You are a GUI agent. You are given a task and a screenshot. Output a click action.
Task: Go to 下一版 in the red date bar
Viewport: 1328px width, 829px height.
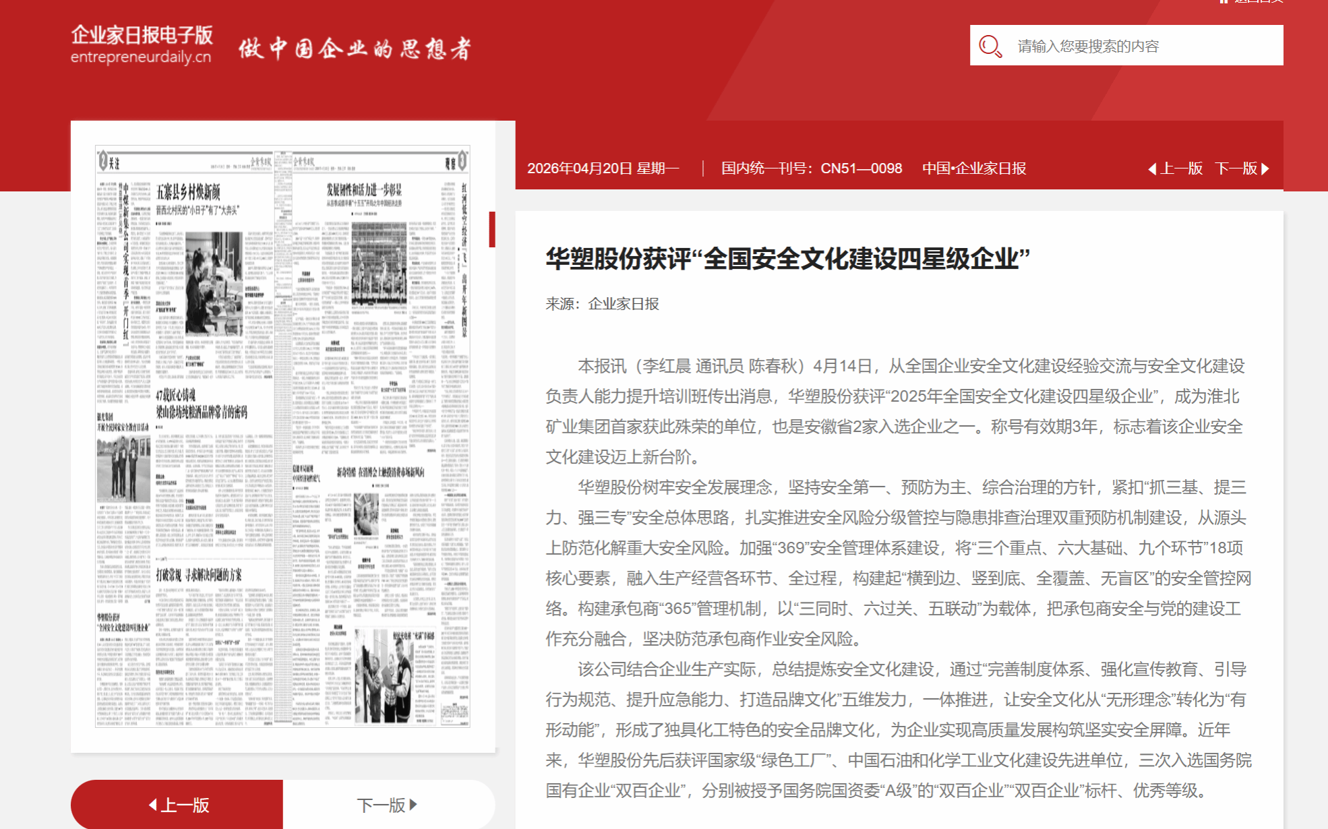point(1242,168)
